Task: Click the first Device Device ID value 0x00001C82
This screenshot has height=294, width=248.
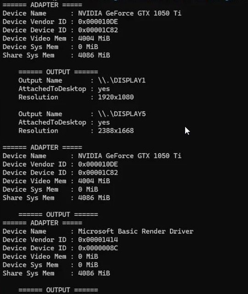Action: point(98,30)
